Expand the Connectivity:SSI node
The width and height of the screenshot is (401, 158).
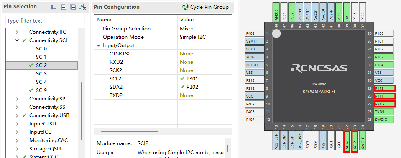pyautogui.click(x=17, y=107)
